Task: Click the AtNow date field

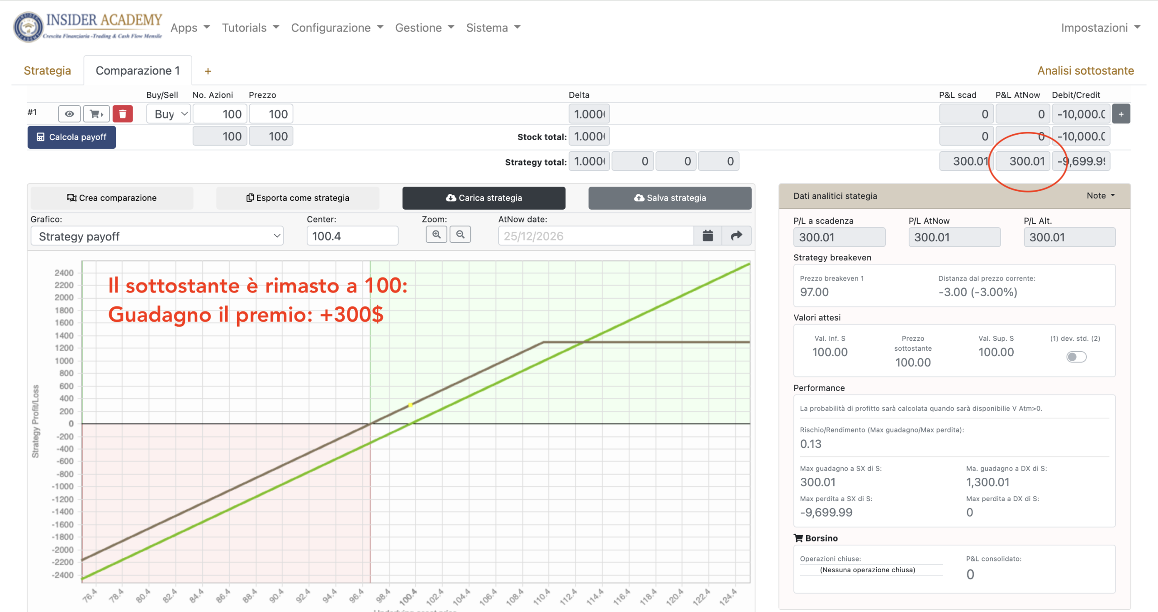Action: [x=596, y=236]
